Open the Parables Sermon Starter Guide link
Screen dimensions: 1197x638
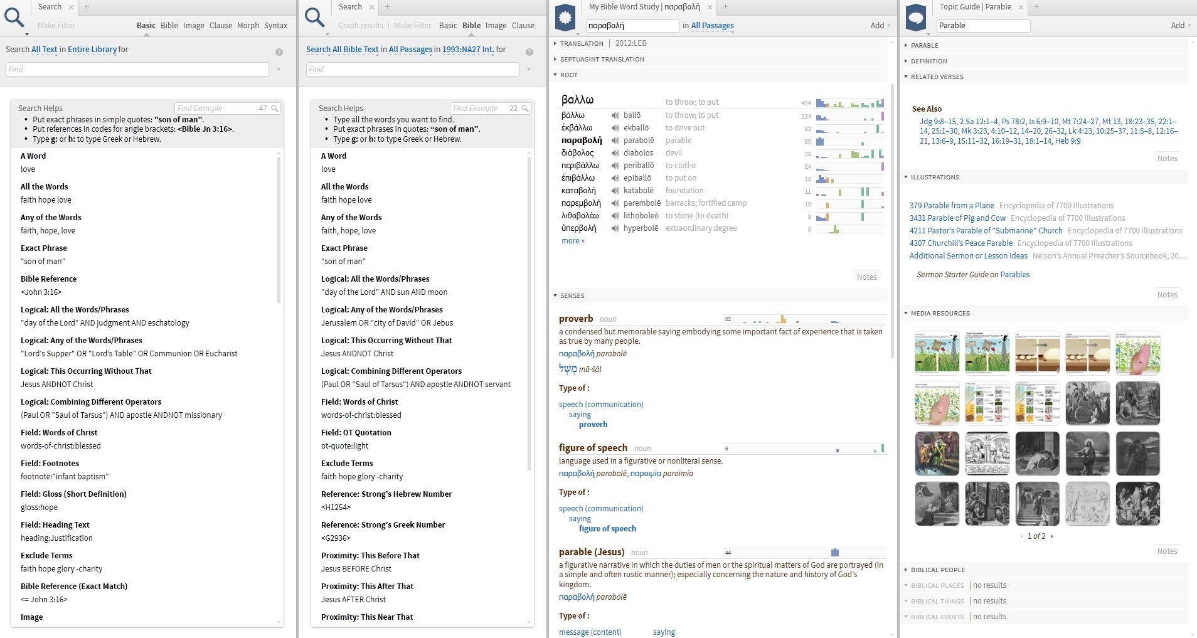click(x=1014, y=275)
